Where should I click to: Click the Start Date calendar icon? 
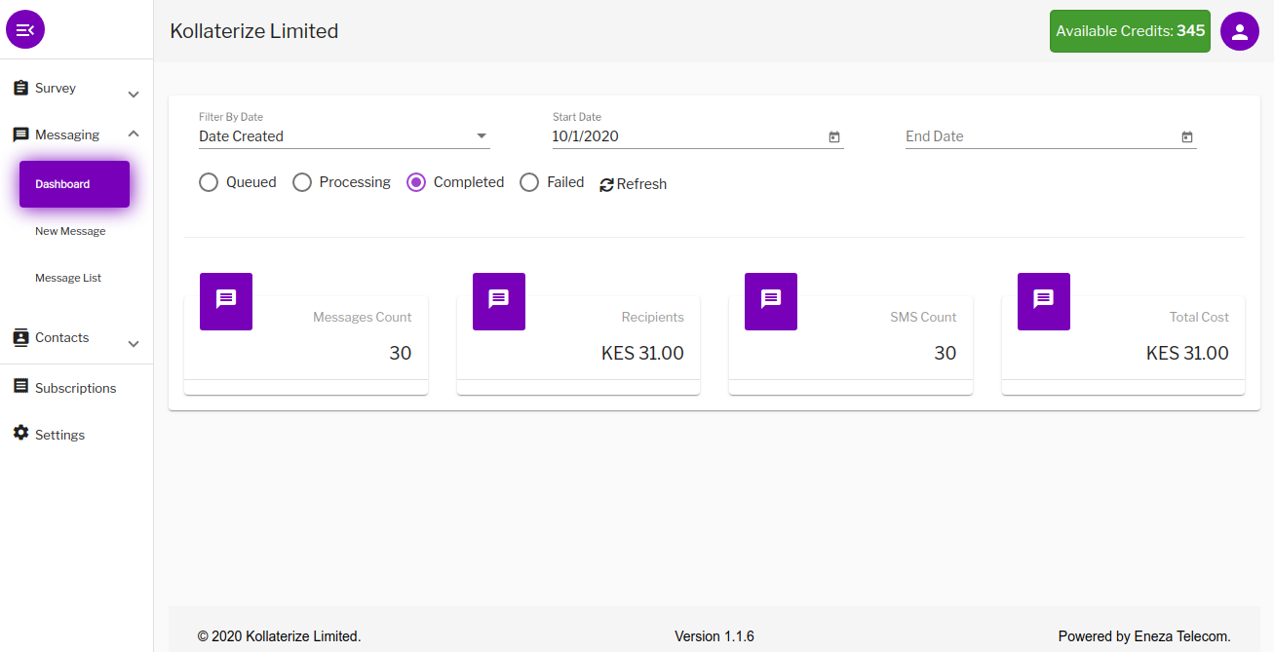point(834,137)
